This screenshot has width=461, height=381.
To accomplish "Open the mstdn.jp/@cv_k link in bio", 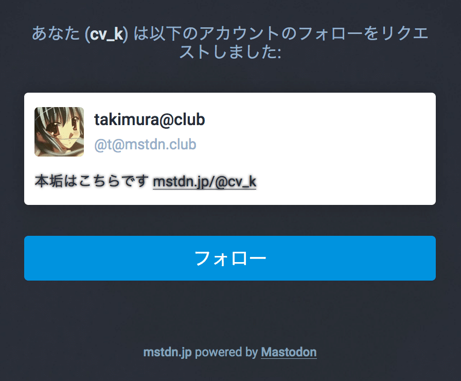I will pyautogui.click(x=205, y=181).
